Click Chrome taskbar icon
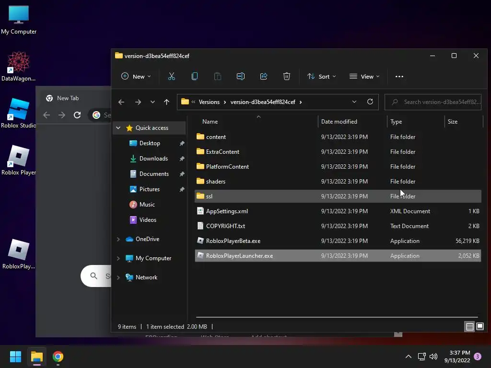The image size is (491, 368). tap(58, 356)
